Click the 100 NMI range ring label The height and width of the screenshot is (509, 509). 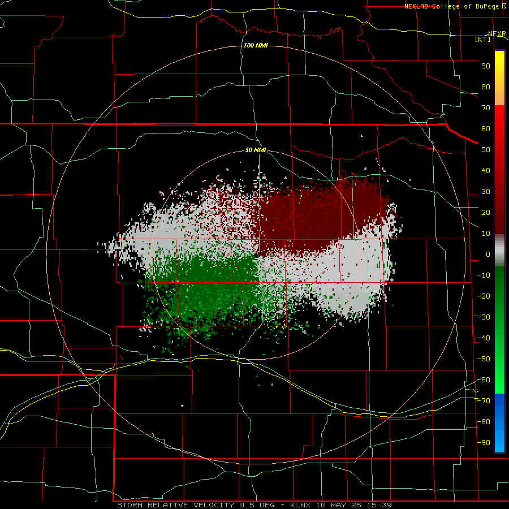[x=256, y=45]
